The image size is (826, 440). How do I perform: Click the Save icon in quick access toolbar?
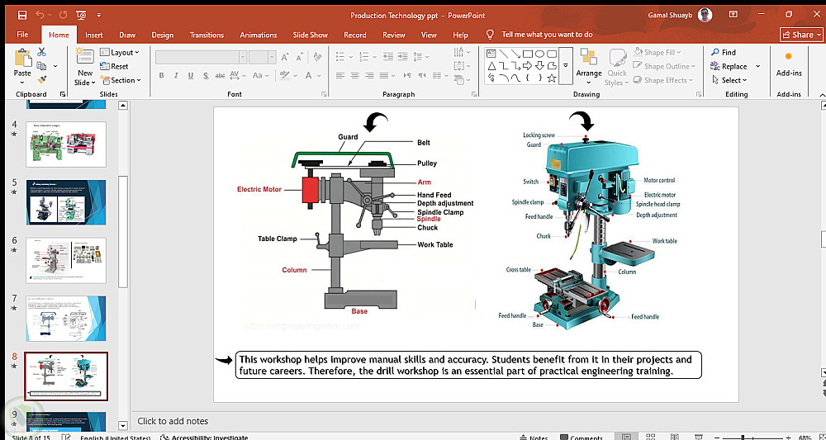(x=21, y=15)
